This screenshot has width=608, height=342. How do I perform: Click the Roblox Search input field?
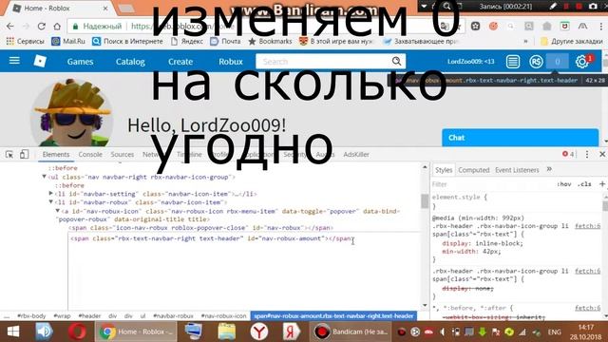324,61
